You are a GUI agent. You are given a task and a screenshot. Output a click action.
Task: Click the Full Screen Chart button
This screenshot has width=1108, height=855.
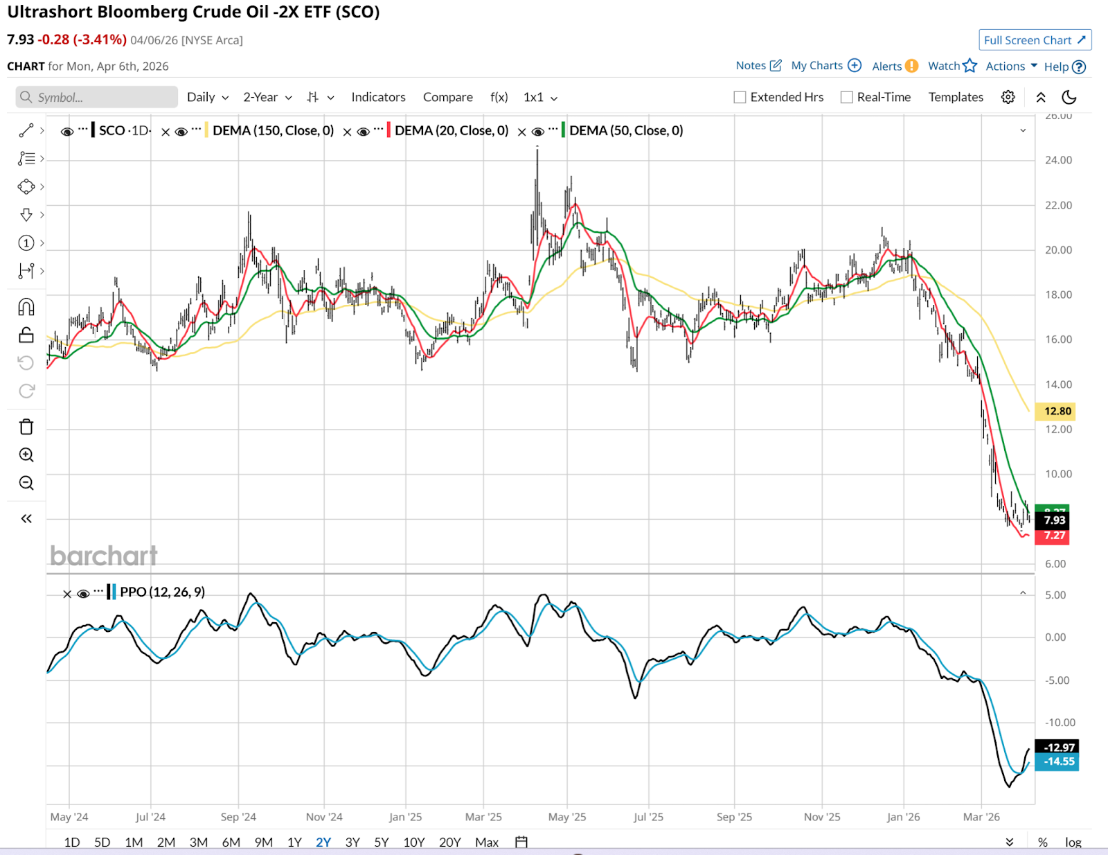pos(1035,40)
